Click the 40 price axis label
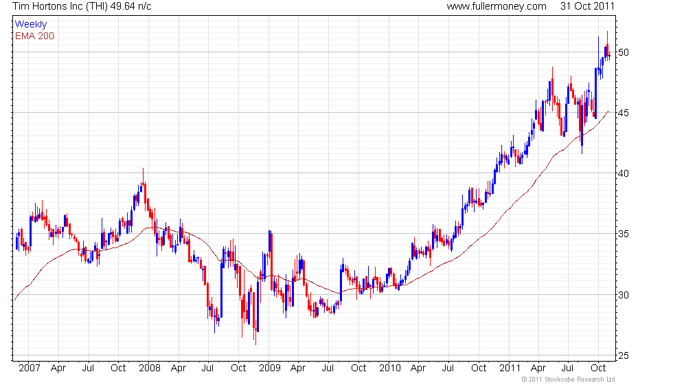The height and width of the screenshot is (385, 673). [x=624, y=173]
